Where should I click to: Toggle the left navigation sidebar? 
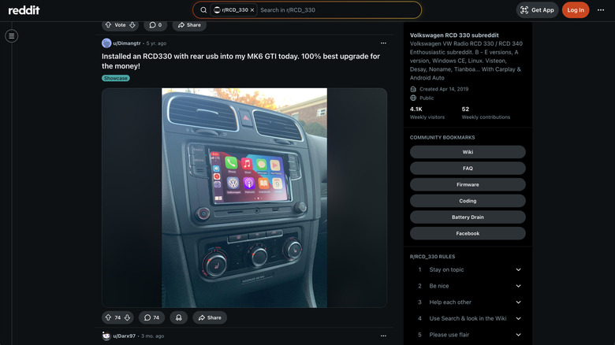11,35
